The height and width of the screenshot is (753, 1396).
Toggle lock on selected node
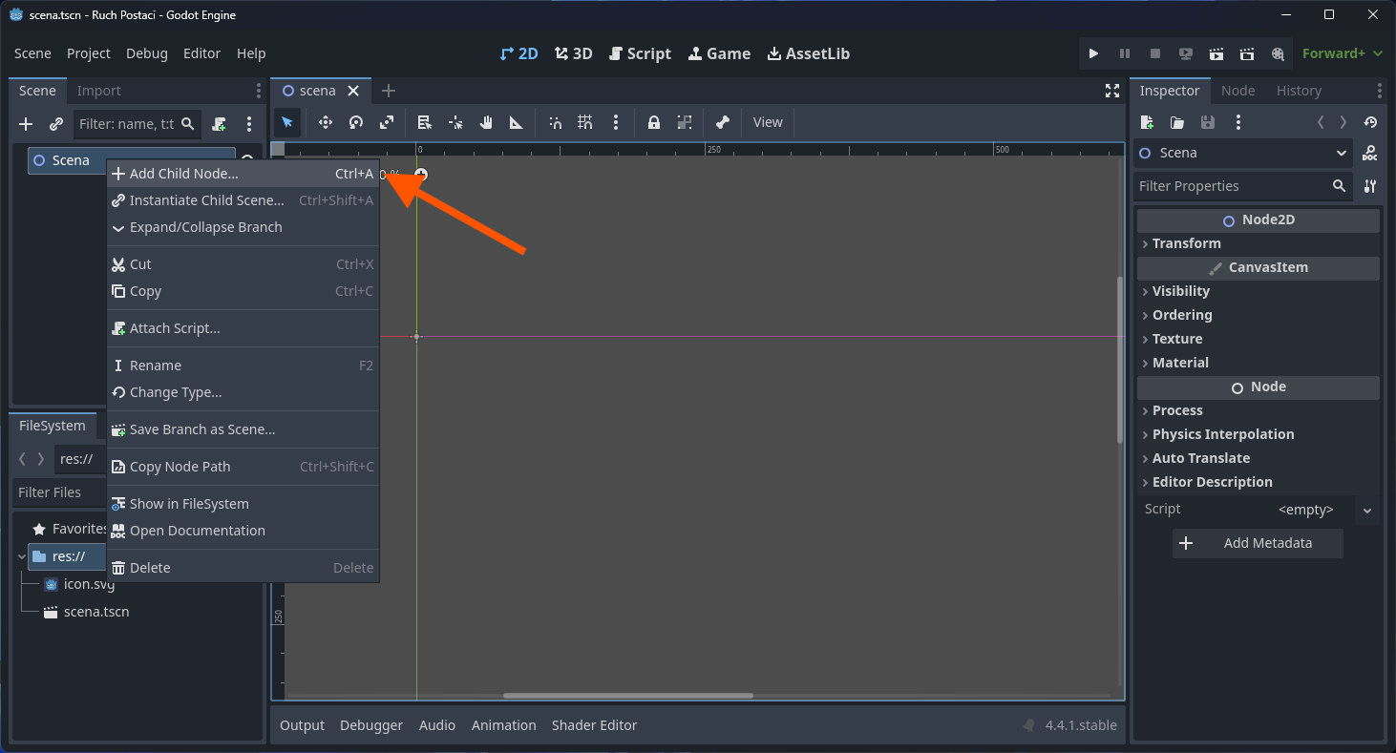click(x=654, y=122)
